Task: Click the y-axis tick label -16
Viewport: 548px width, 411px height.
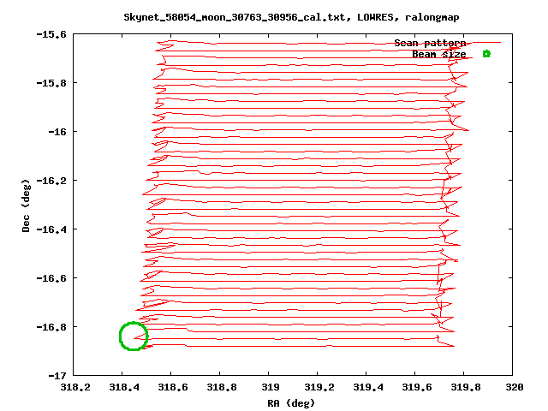Action: point(57,132)
